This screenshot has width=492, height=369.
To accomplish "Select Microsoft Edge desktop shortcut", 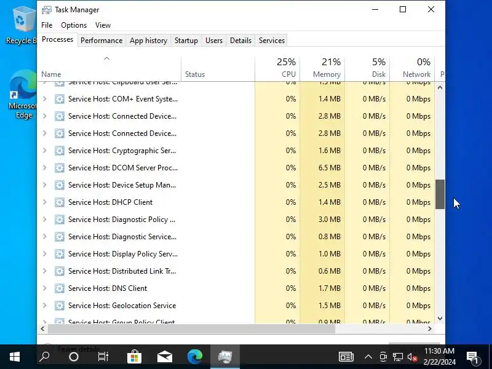I will tap(23, 94).
